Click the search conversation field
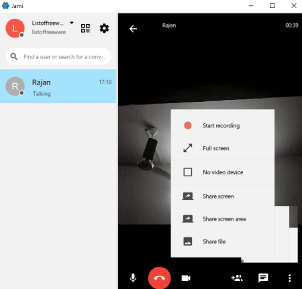 pos(58,56)
